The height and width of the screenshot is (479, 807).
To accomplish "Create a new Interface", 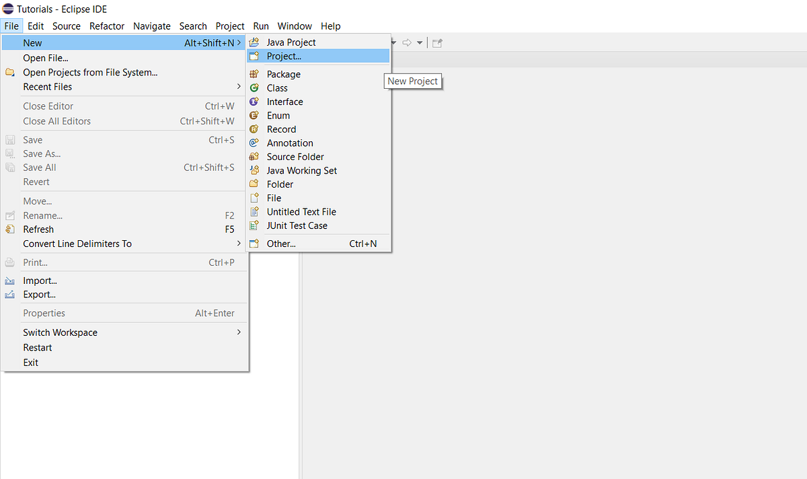I will 284,102.
